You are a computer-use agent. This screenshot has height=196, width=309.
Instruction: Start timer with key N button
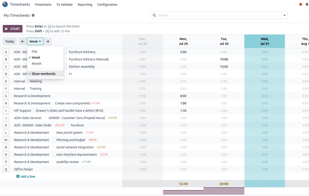click(x=6, y=147)
